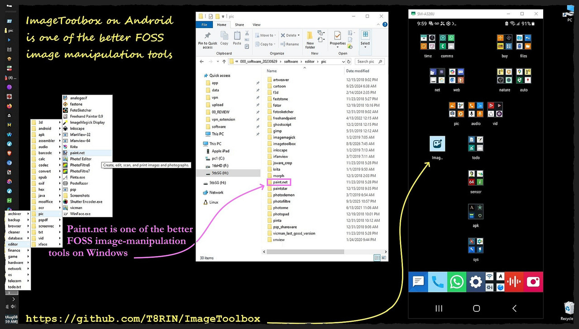Open the 'files' app folder on phone

(523, 42)
